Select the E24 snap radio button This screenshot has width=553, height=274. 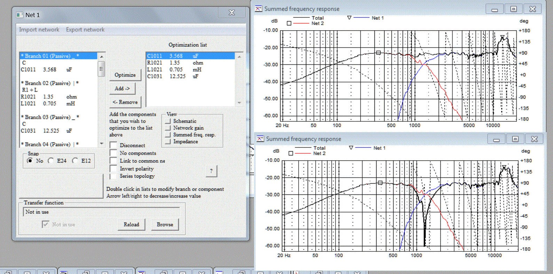(51, 161)
